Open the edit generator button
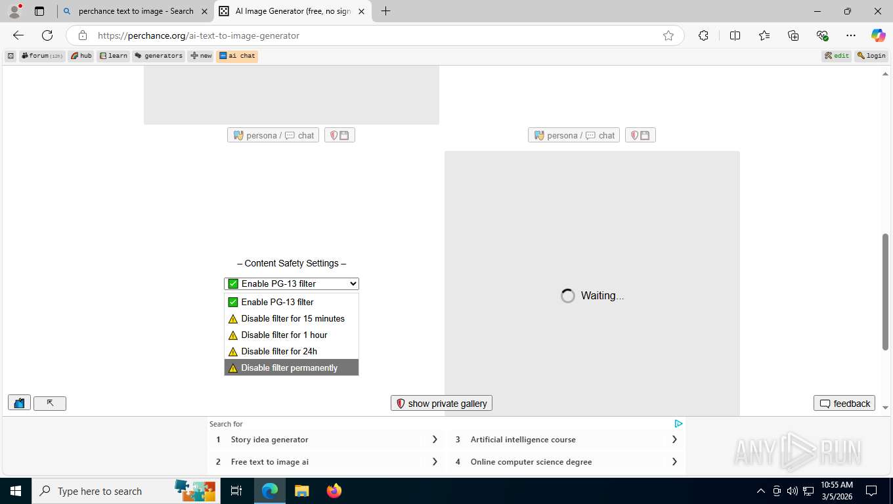 tap(837, 56)
